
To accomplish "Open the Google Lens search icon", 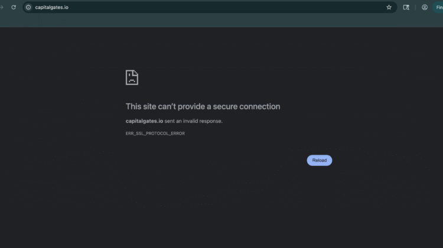I will click(406, 7).
